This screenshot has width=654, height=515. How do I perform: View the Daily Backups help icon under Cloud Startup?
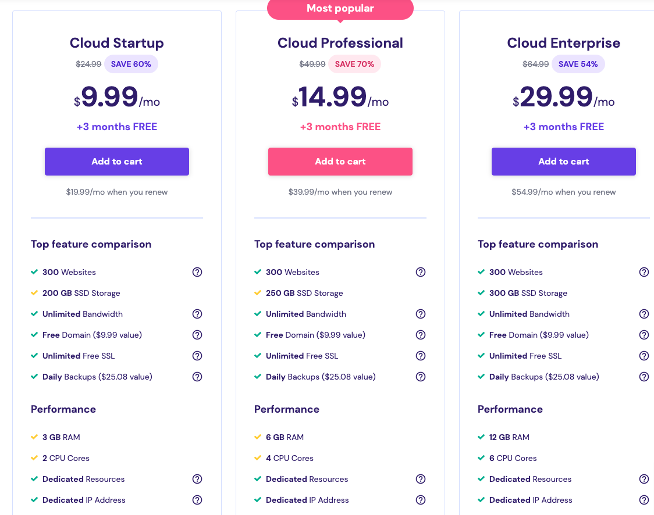pyautogui.click(x=197, y=377)
